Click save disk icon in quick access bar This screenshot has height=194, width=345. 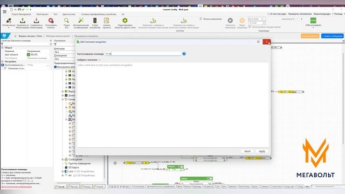[19, 10]
